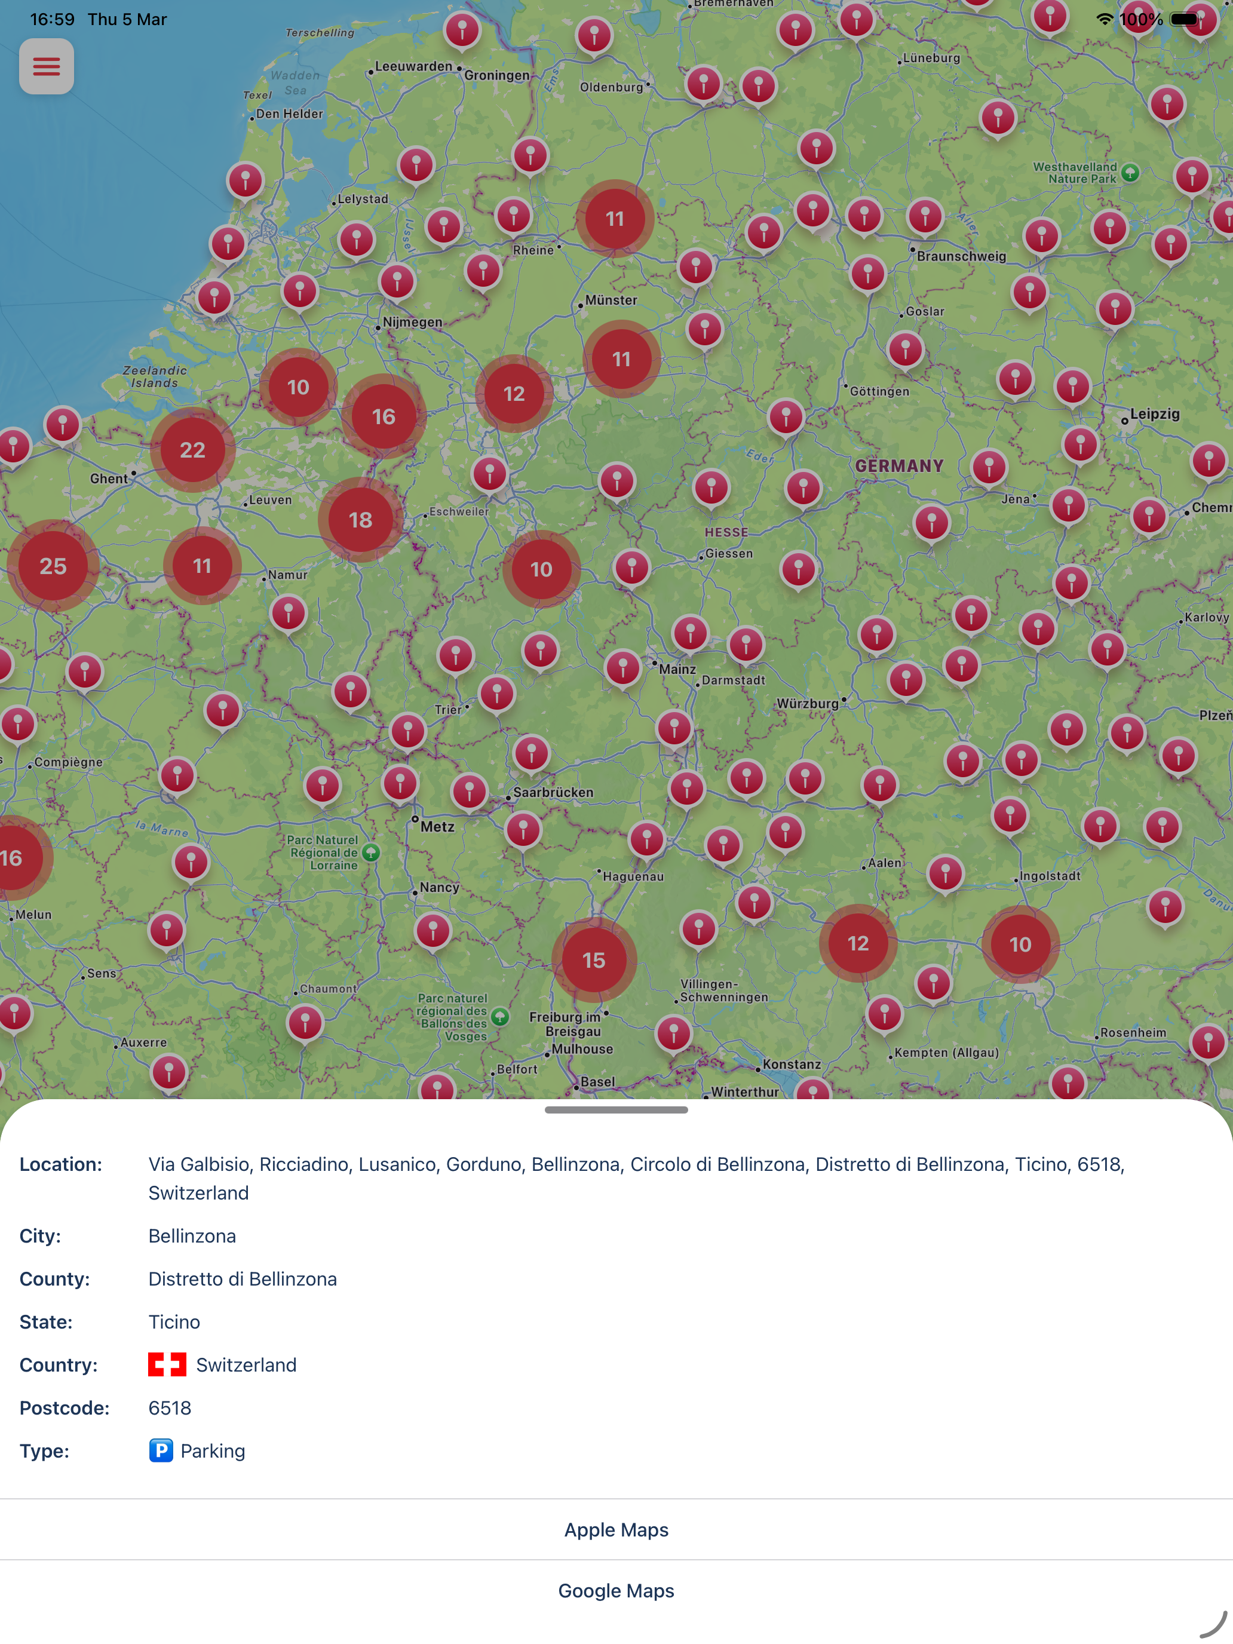
Task: Select the Ballons des Vosges park icon
Action: click(x=500, y=1017)
